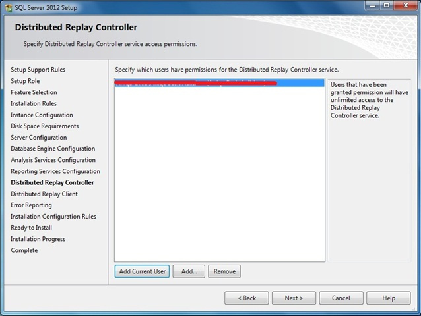Click the Installation Progress step
421x316 pixels.
point(38,239)
